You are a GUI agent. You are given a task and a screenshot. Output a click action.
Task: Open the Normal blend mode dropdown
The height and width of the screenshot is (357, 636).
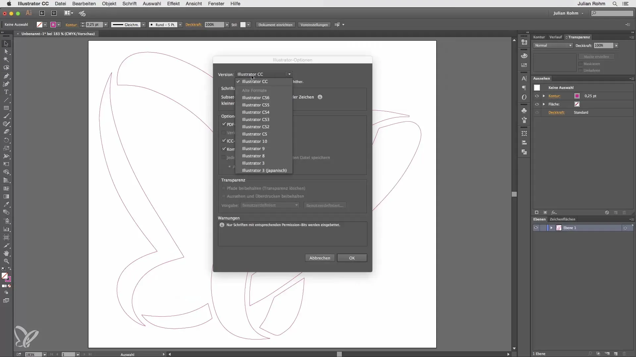(553, 46)
